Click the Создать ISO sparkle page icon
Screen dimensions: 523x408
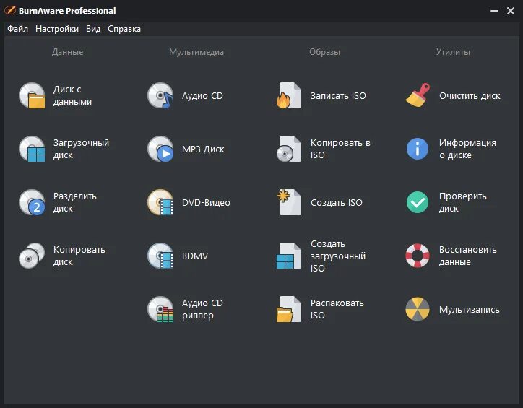coord(289,202)
